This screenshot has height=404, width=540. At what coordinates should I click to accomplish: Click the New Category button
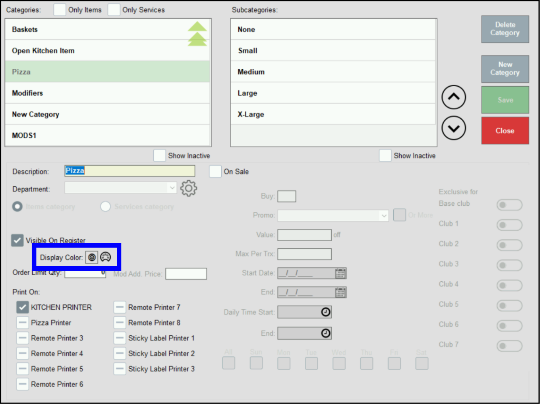[505, 69]
